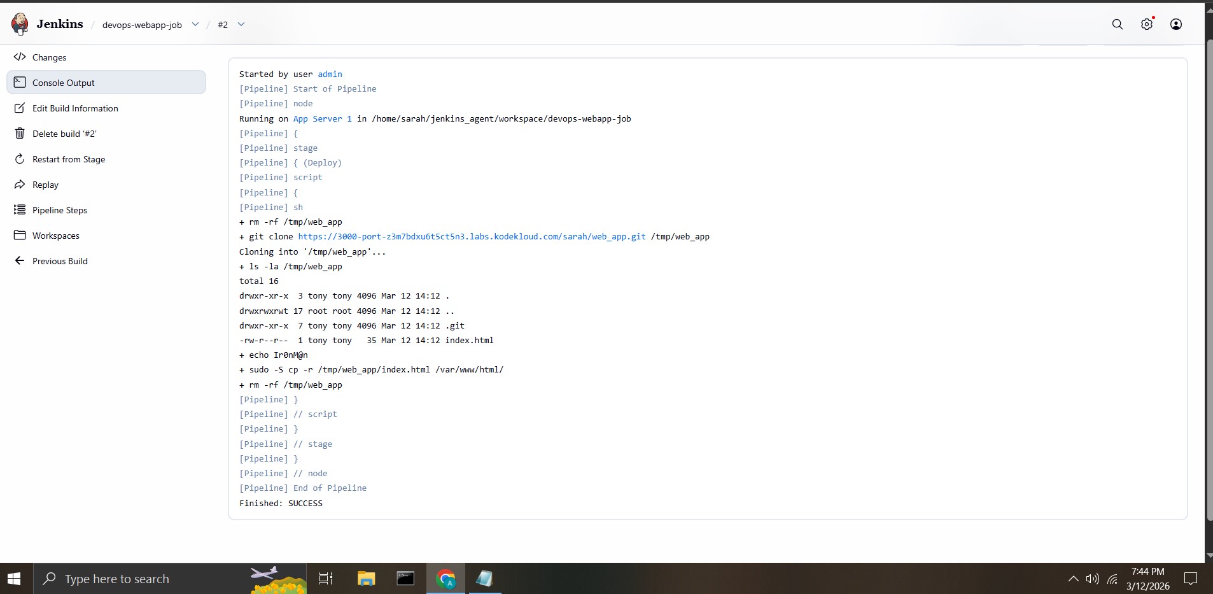Click the network tray icon

[1112, 579]
